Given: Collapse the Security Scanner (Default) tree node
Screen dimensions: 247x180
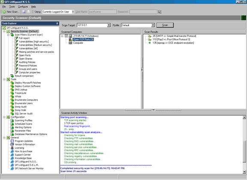Looking at the screenshot, I should 4,31.
